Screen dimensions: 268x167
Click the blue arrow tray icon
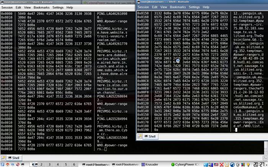tap(206, 165)
